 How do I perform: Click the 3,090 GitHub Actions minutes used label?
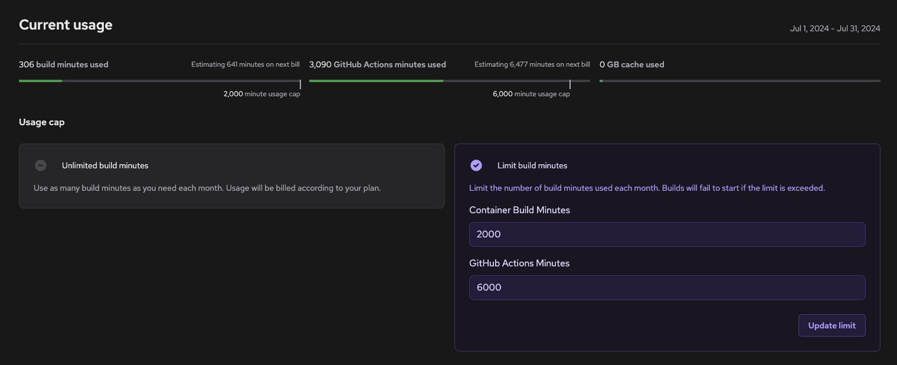(x=377, y=64)
